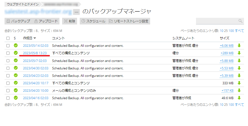Viewport: 248px width, 126px height.
Task: Check the box for backup 2023/04/20 10:00
Action: [8, 91]
